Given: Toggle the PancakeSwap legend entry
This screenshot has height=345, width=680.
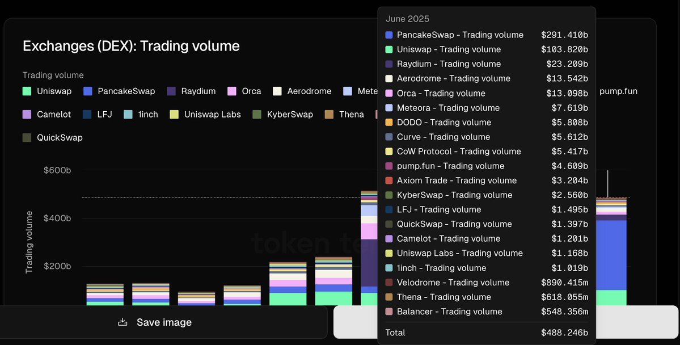Looking at the screenshot, I should coord(119,91).
